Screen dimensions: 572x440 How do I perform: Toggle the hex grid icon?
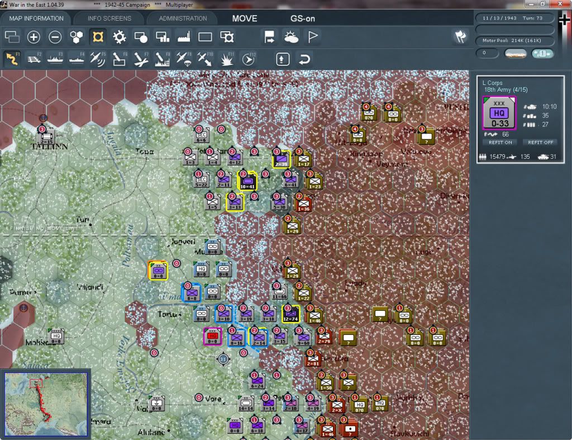pyautogui.click(x=77, y=37)
